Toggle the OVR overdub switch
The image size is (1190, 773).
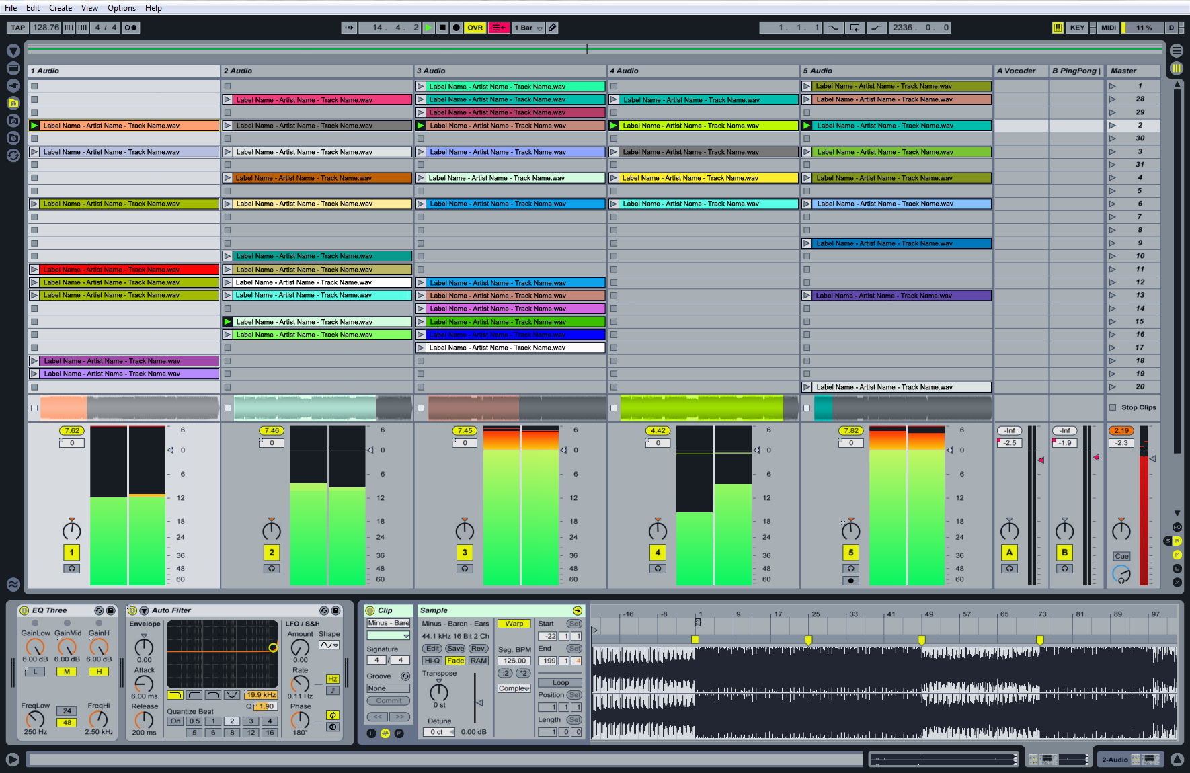[x=475, y=28]
